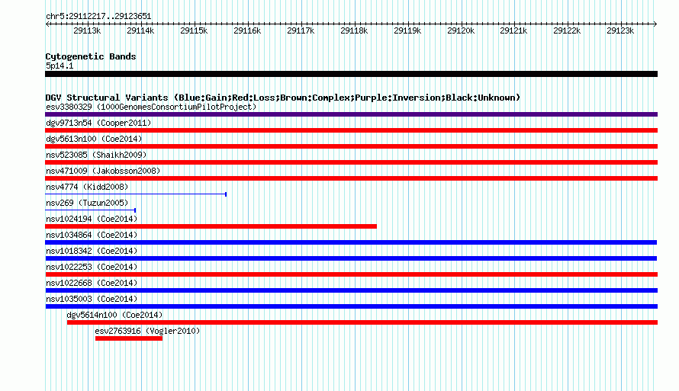Viewport: 679px width, 391px height.
Task: Click the esv3380329 purple inversion bar
Action: click(351, 114)
